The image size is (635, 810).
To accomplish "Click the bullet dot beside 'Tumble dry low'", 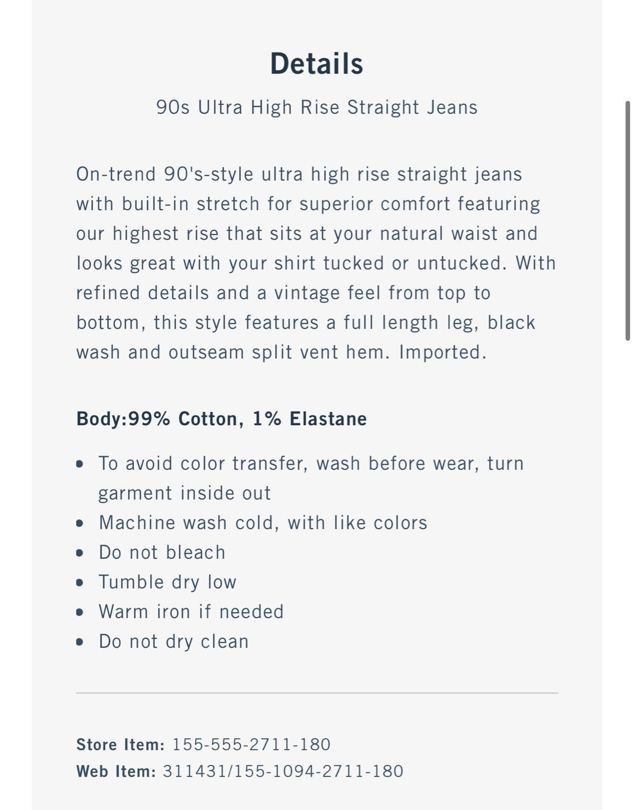I will pyautogui.click(x=79, y=583).
